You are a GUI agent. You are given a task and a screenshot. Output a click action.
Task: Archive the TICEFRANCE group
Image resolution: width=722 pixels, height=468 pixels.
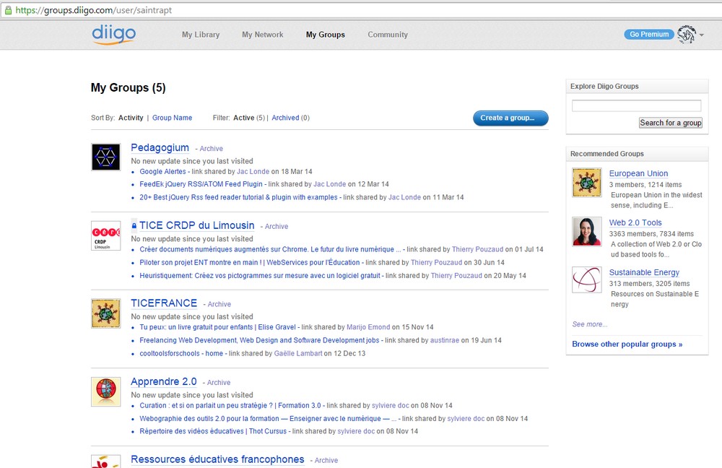219,305
